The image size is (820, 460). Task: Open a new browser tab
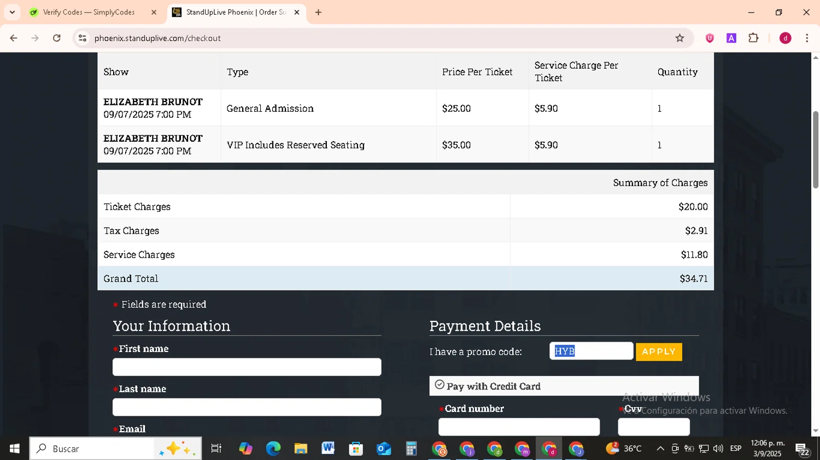(318, 12)
